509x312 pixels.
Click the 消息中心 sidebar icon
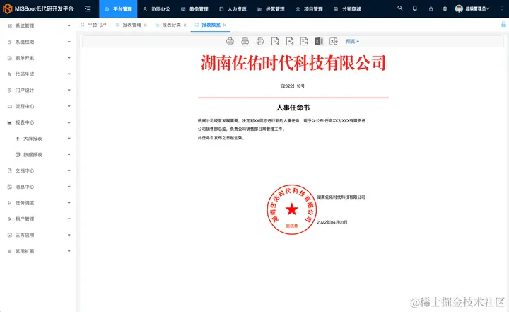pyautogui.click(x=10, y=187)
